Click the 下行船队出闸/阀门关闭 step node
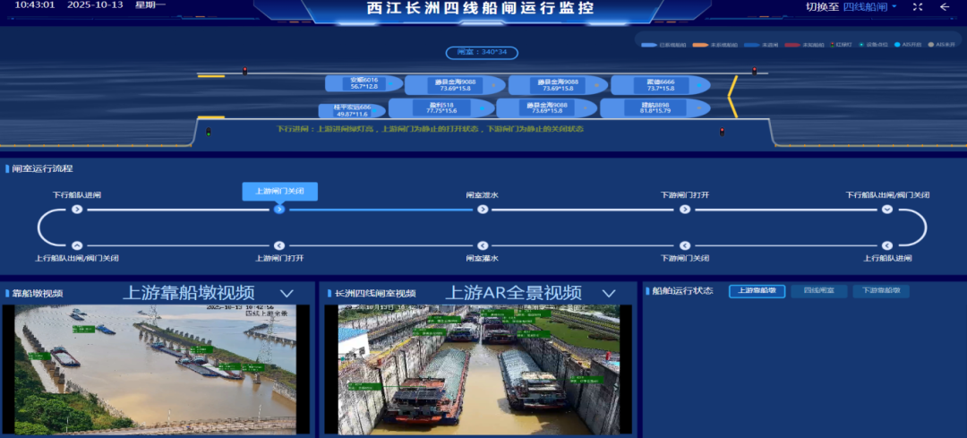The width and height of the screenshot is (967, 438). [x=887, y=210]
